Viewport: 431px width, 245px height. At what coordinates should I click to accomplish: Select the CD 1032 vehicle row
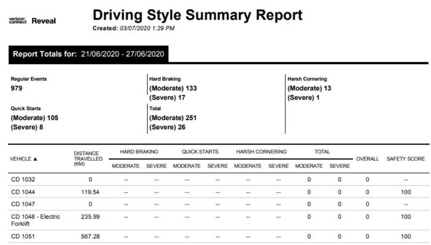coord(219,180)
